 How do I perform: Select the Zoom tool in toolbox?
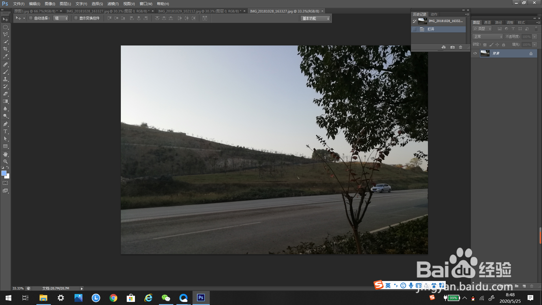(5, 162)
